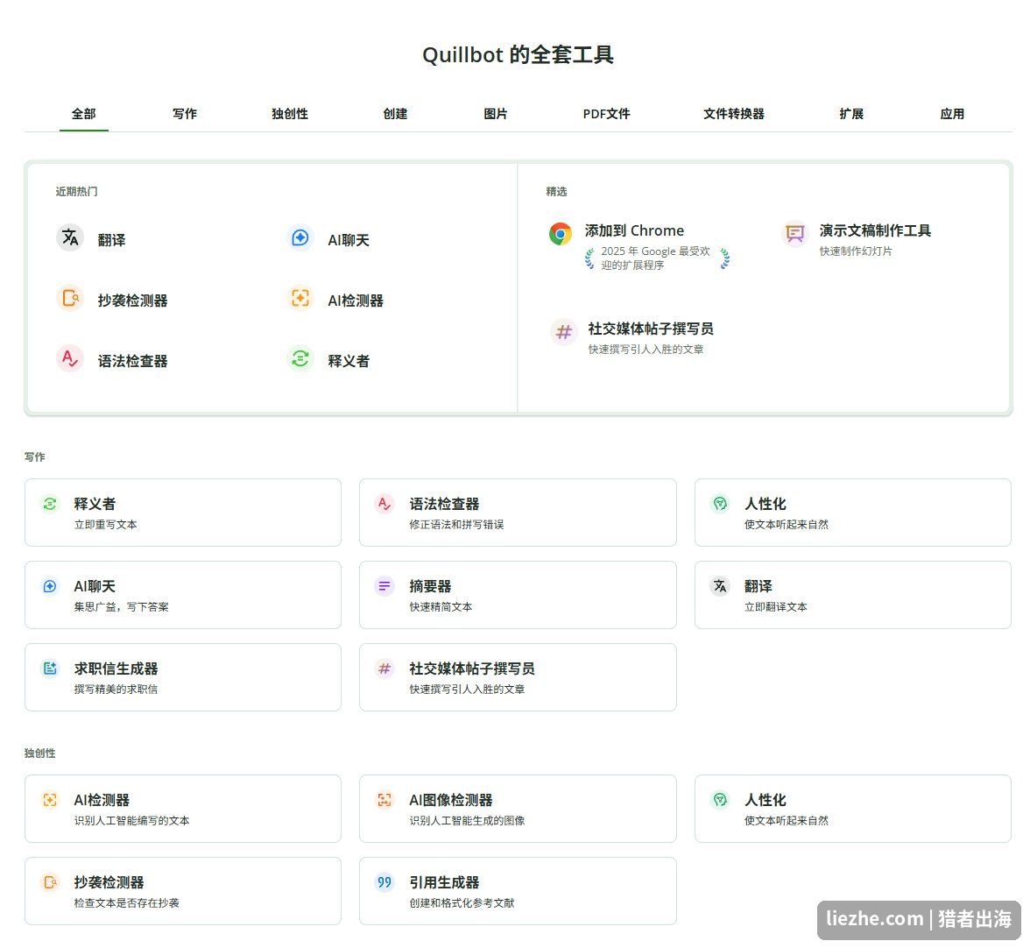The image size is (1030, 948).
Task: Open the 创建 tab
Action: 396,114
